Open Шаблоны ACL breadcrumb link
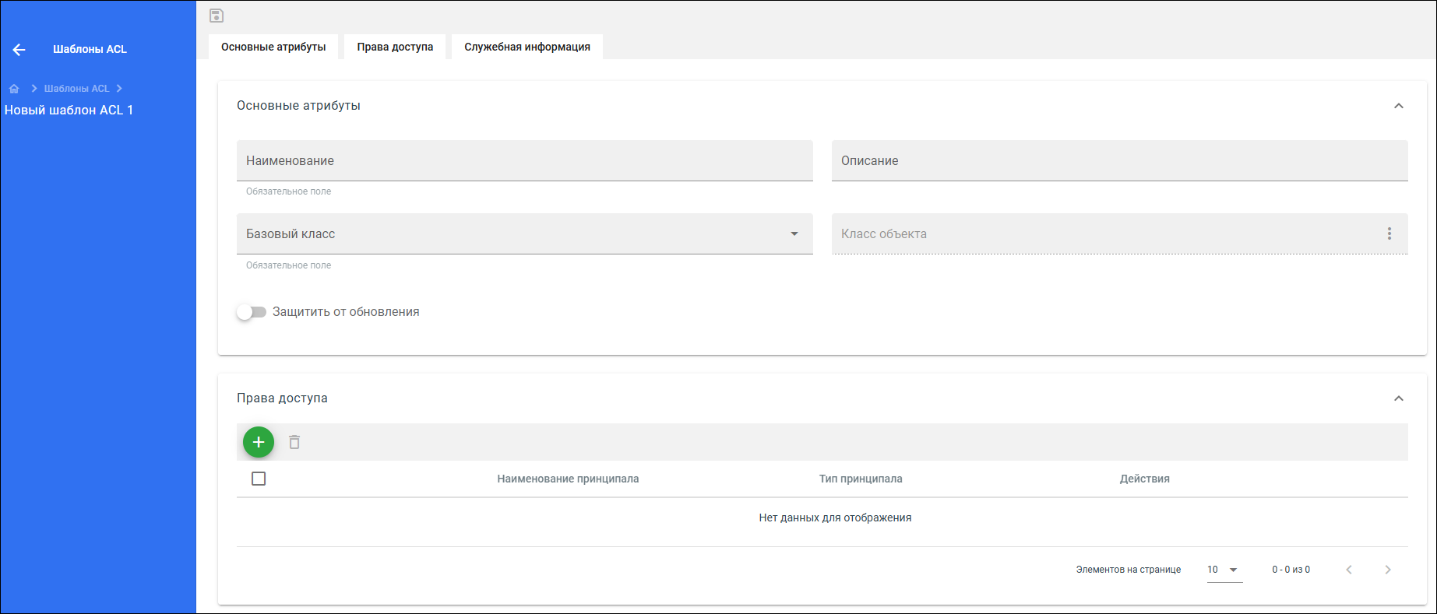This screenshot has width=1437, height=614. [x=76, y=89]
